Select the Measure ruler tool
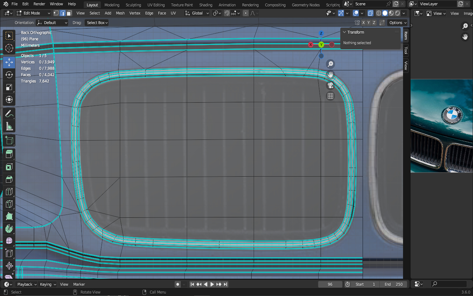This screenshot has height=296, width=473. [9, 127]
